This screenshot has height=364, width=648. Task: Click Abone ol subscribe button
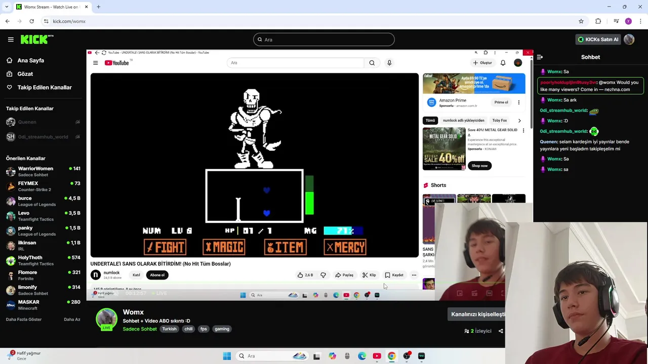point(157,275)
